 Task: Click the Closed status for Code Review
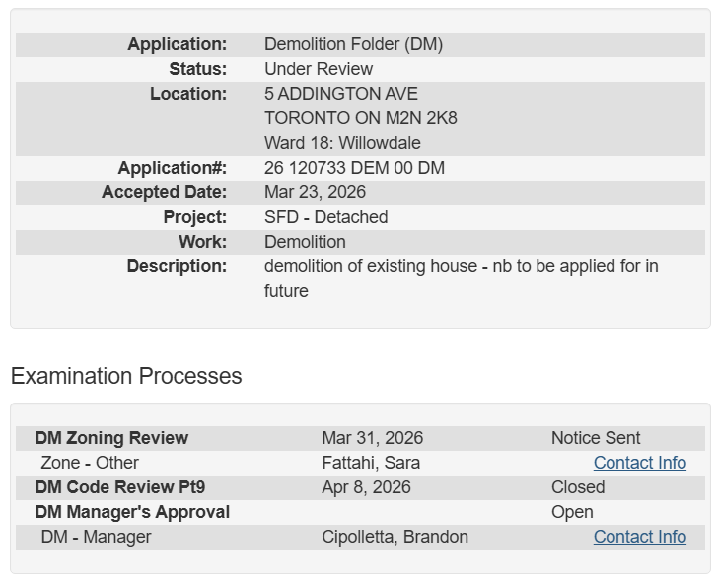[x=578, y=487]
